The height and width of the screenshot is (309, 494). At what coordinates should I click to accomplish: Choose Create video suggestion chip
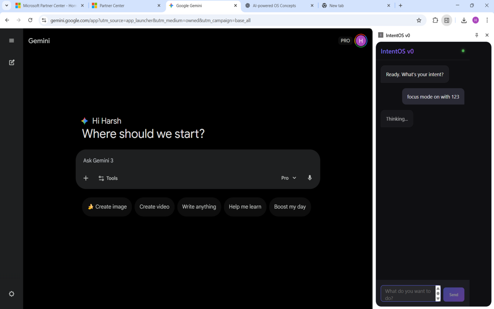coord(154,207)
